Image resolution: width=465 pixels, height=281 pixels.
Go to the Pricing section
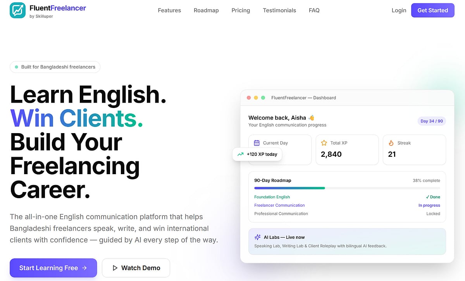click(241, 10)
